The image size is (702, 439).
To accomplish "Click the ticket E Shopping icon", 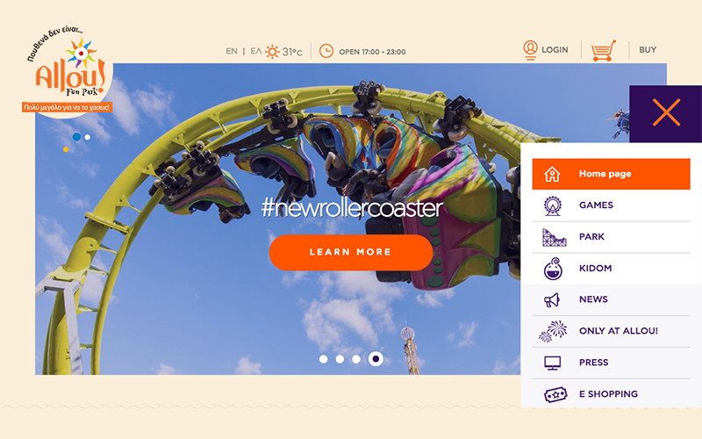I will point(555,394).
